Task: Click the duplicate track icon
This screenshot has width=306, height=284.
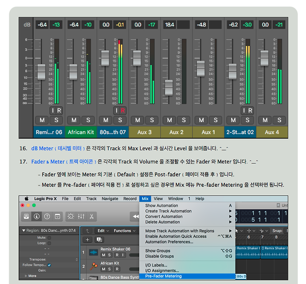Action: click(x=99, y=240)
